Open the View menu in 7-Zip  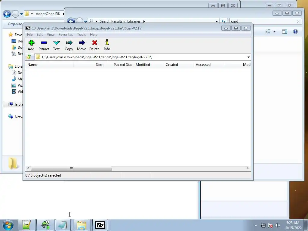pyautogui.click(x=51, y=35)
